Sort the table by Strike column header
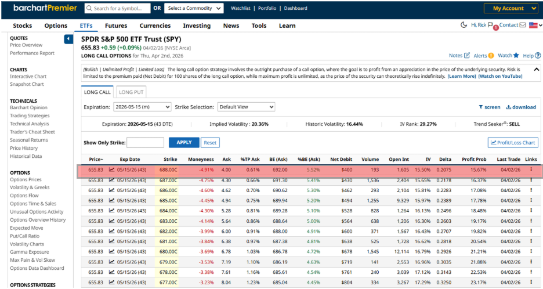The height and width of the screenshot is (289, 543). click(x=170, y=159)
